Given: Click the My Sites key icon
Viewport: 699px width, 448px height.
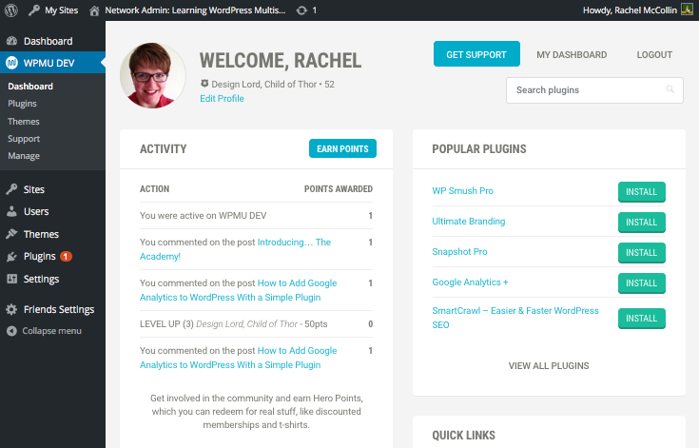Looking at the screenshot, I should click(34, 10).
